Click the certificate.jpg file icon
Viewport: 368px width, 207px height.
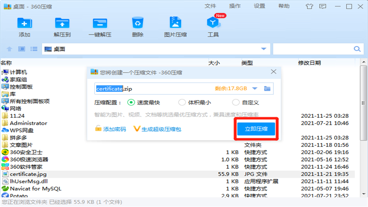[5, 174]
